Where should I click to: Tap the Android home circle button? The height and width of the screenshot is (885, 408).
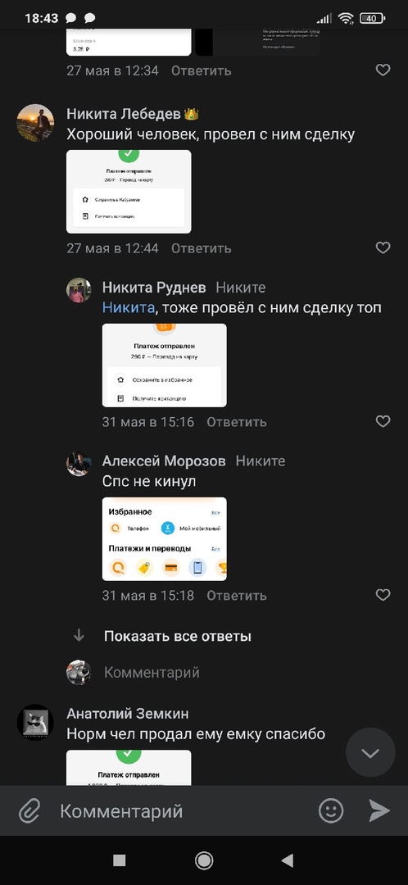click(x=204, y=860)
